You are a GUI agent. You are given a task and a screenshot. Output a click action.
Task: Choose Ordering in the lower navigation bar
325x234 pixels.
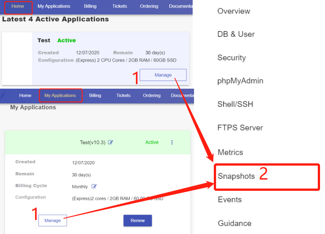(152, 95)
